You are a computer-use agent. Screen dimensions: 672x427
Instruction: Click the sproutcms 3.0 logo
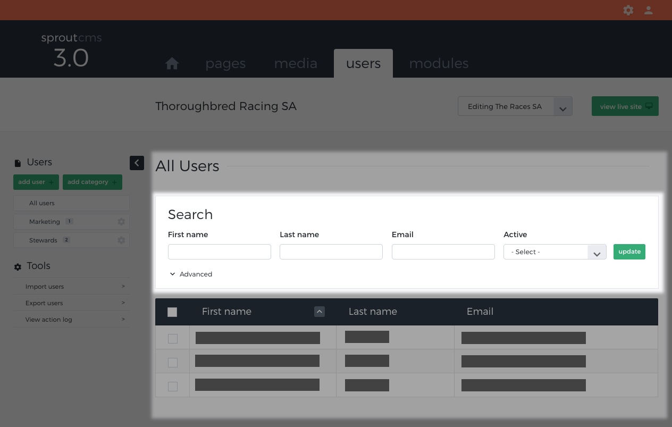coord(71,51)
